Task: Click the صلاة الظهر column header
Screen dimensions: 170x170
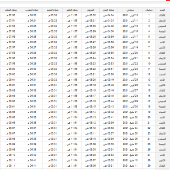Action: pos(72,10)
